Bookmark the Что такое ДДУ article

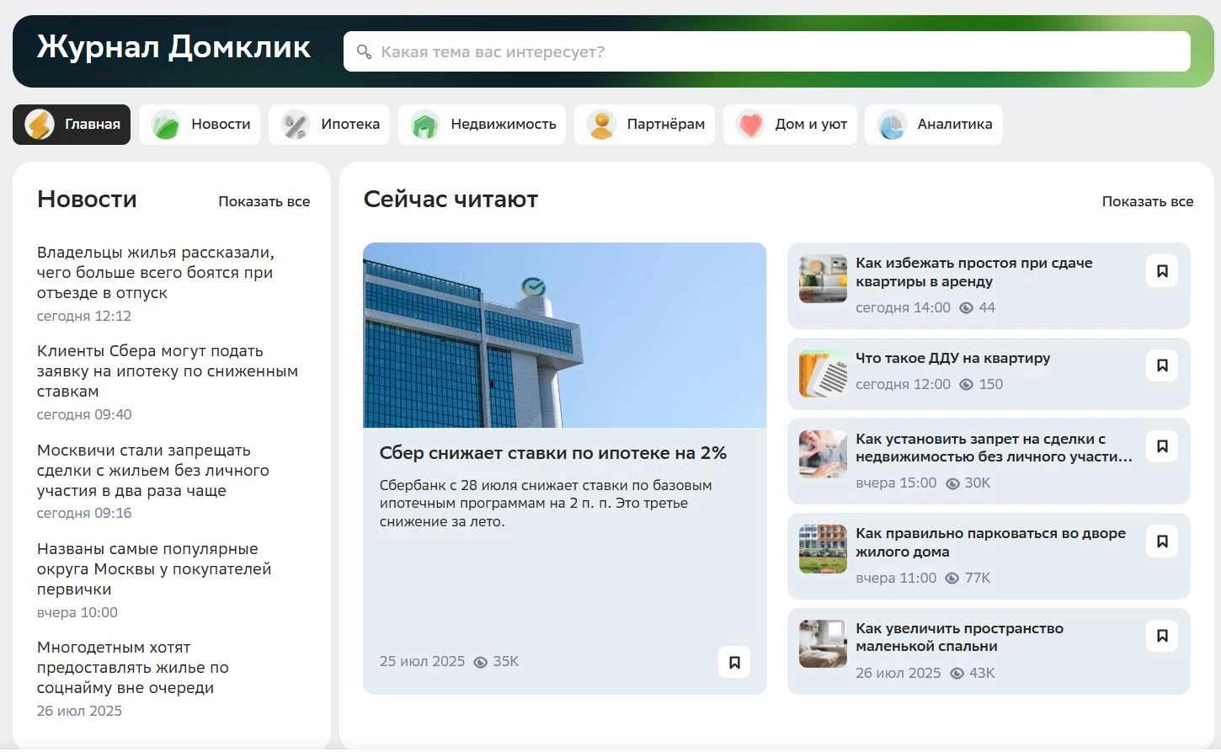click(1162, 365)
